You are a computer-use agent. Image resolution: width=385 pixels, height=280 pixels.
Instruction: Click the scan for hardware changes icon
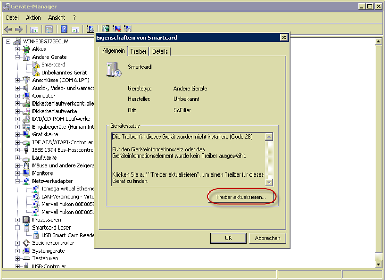click(x=90, y=29)
